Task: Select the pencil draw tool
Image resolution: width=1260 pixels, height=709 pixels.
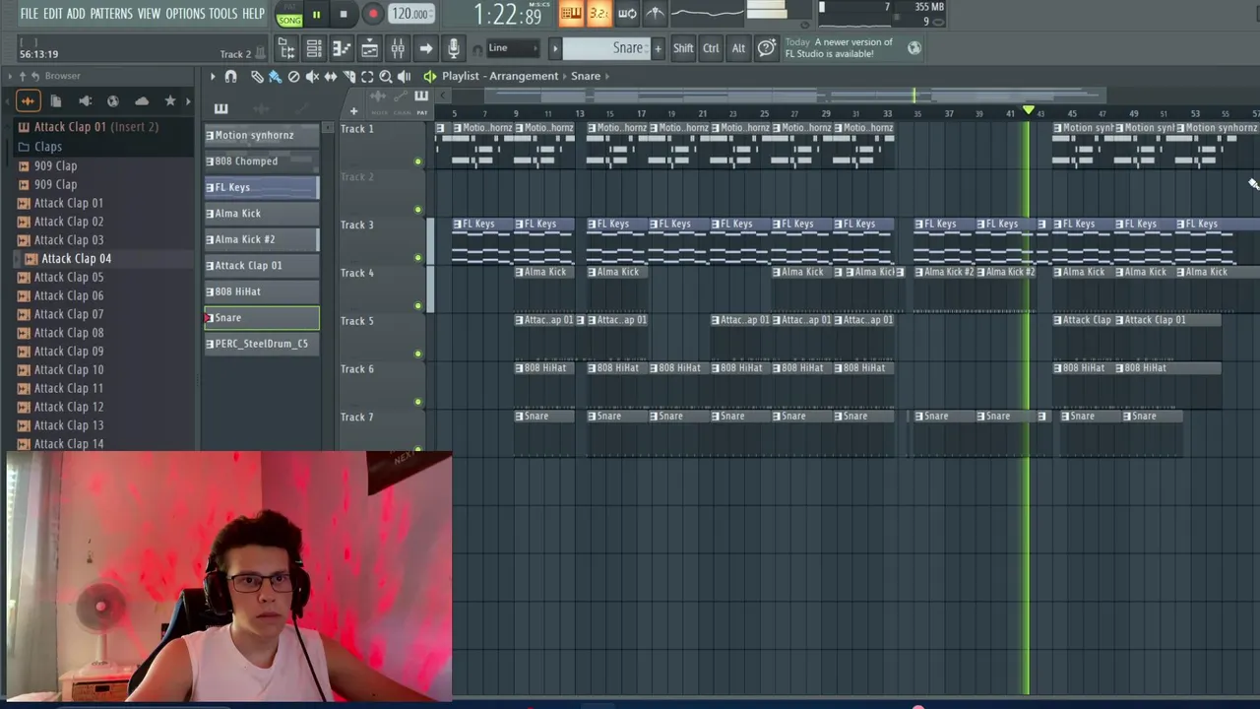Action: coord(257,76)
